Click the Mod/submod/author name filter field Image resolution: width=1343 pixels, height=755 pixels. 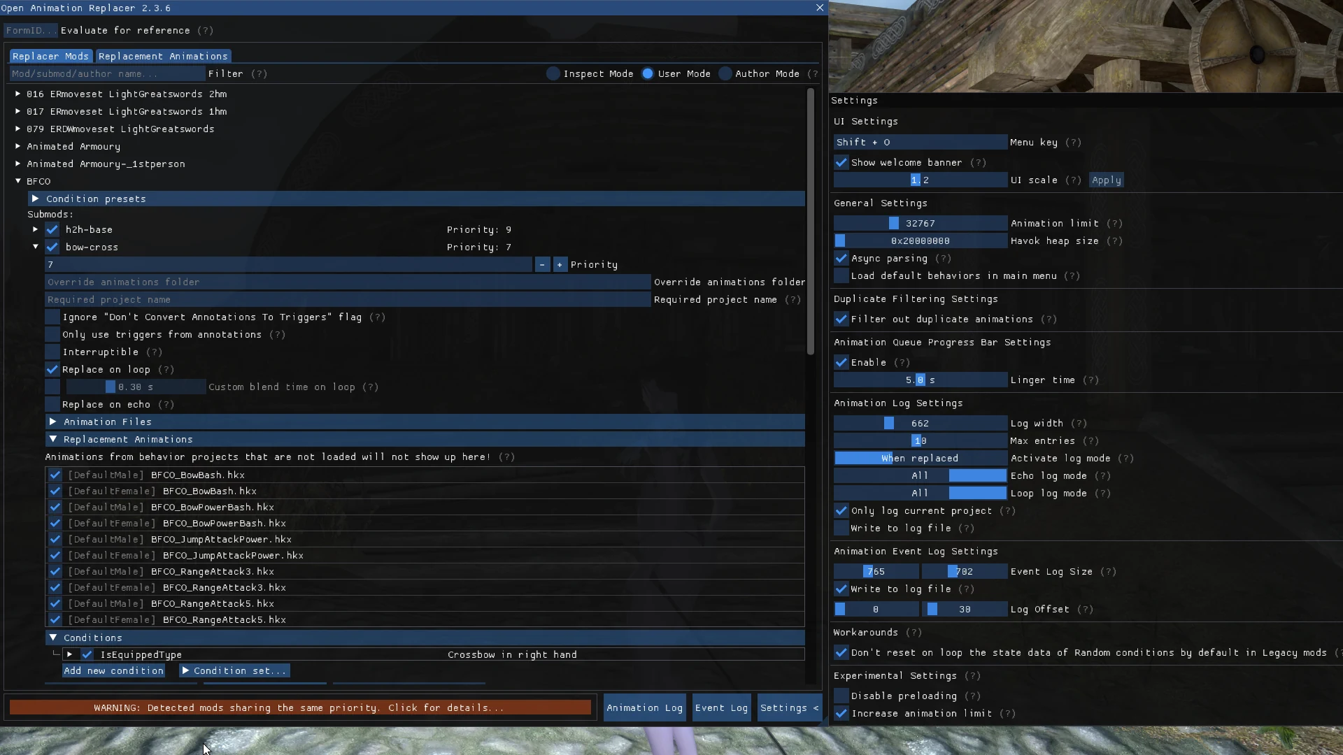pos(107,74)
